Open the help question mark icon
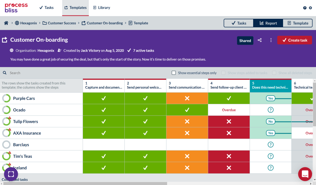Viewport: 316px width, 185px height. pyautogui.click(x=305, y=8)
